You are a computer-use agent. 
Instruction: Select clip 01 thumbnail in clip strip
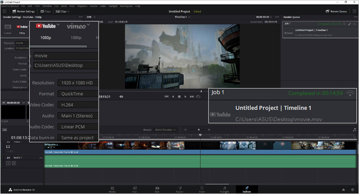[x=13, y=112]
